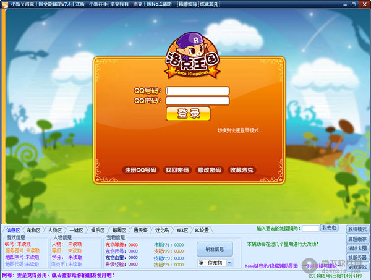Click the 刷新信息 refresh info button
The height and width of the screenshot is (280, 371).
point(215,248)
